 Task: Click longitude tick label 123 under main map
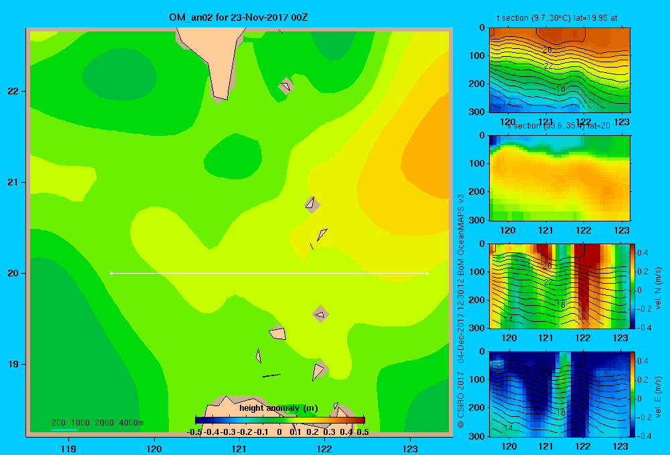410,448
